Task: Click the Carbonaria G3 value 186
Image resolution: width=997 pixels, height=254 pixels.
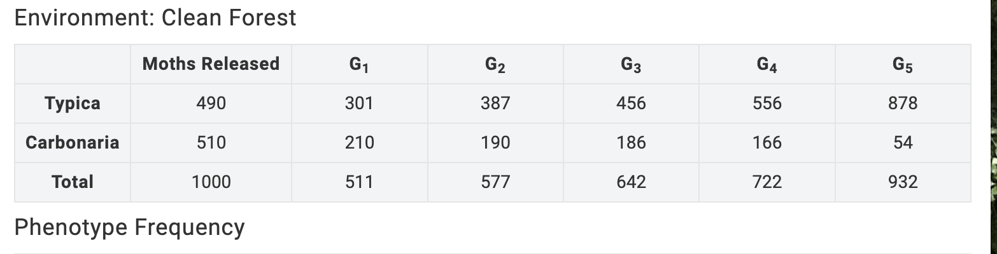Action: point(631,143)
